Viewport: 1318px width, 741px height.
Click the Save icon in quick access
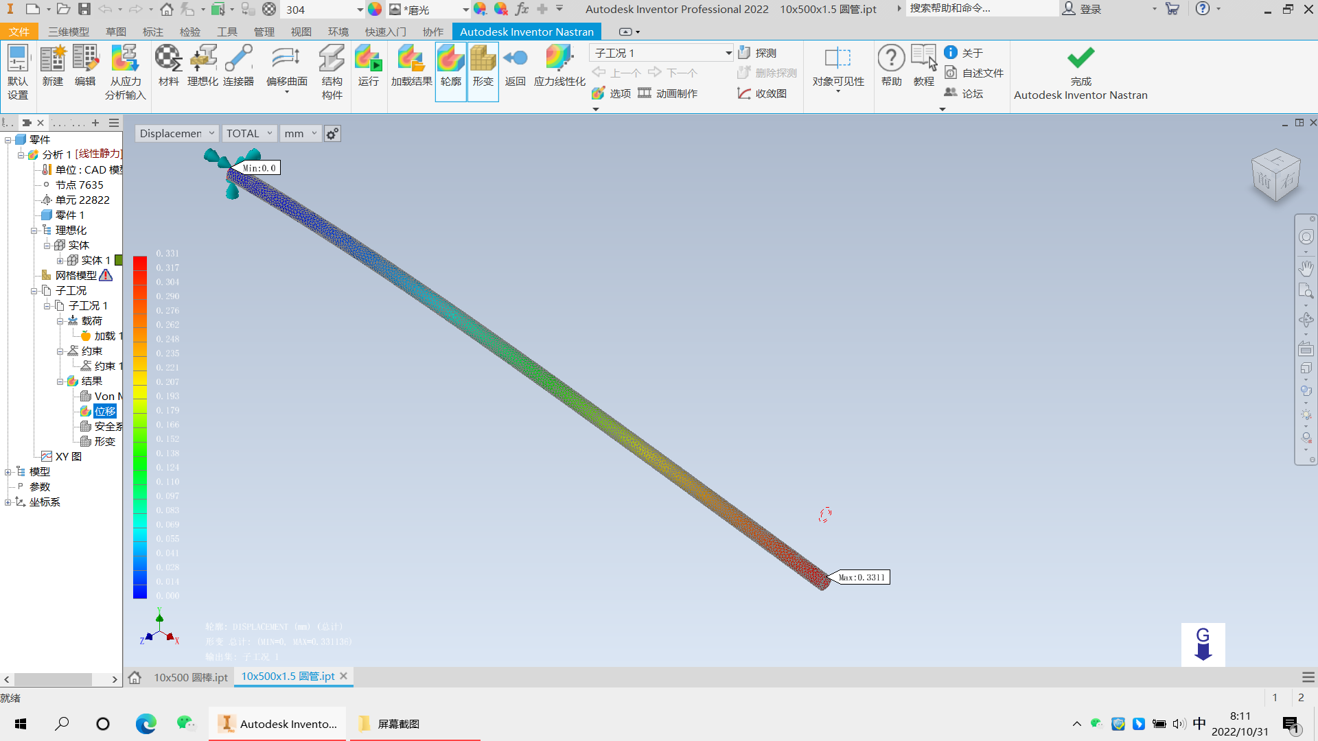pos(84,9)
